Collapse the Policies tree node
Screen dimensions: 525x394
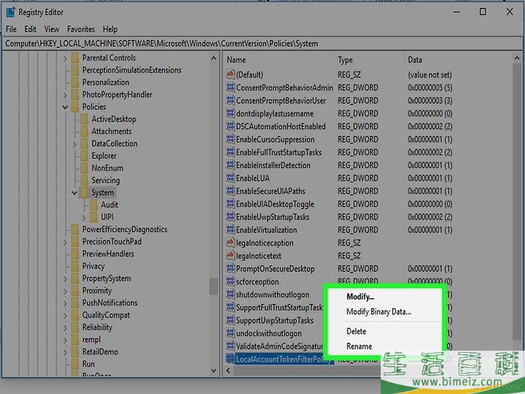(66, 107)
